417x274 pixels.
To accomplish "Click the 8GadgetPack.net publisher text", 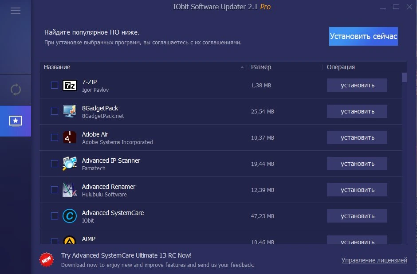I will tap(103, 116).
